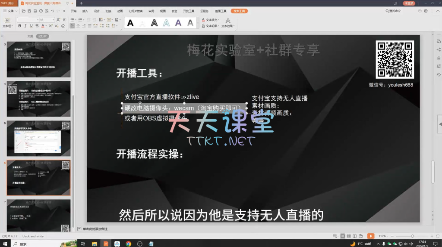Select slide 7 thumbnail
Viewport: 442px width, 247px height.
(38, 215)
